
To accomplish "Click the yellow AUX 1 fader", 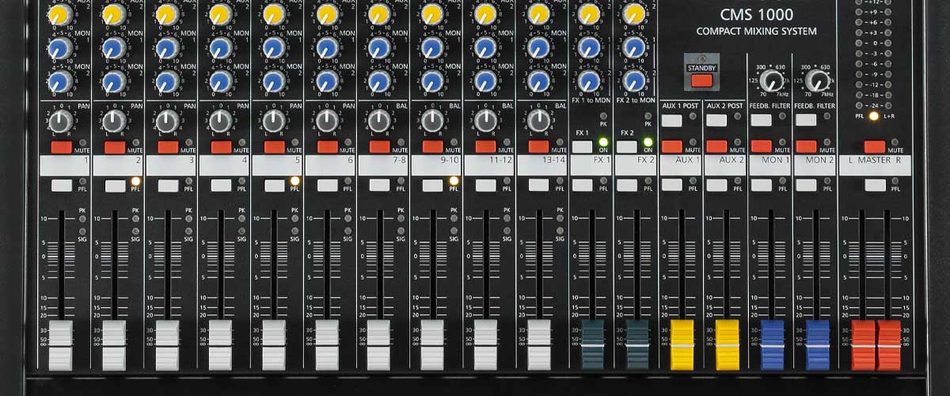I will pos(682,345).
